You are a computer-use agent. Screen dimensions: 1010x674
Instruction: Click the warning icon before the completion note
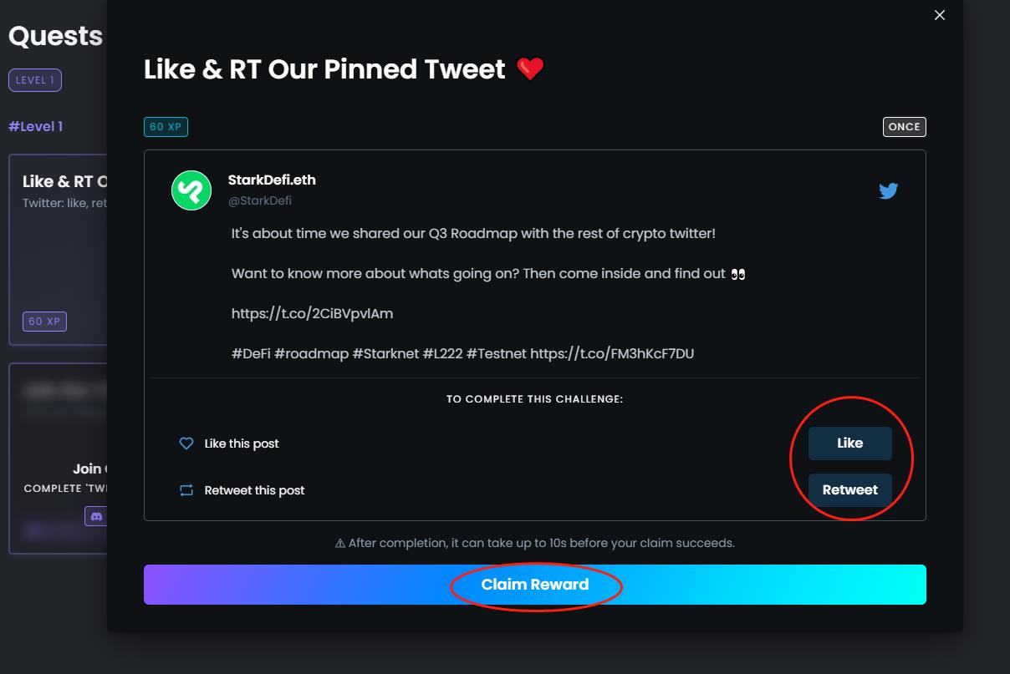pyautogui.click(x=340, y=543)
